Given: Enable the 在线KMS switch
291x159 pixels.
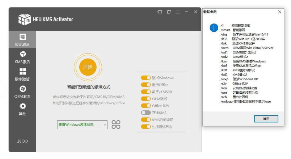Looking at the screenshot, I should [x=146, y=113].
